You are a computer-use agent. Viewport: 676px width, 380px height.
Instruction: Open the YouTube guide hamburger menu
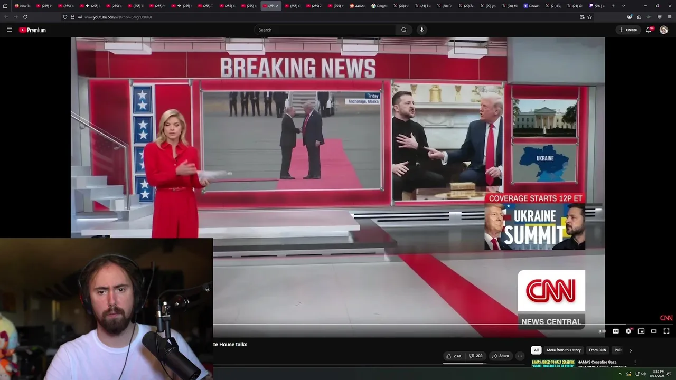click(10, 30)
